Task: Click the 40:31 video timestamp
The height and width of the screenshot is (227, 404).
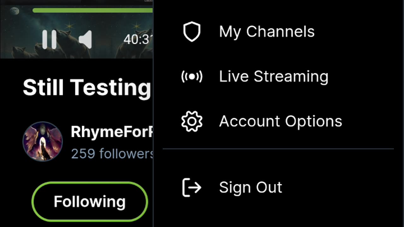Action: tap(138, 40)
